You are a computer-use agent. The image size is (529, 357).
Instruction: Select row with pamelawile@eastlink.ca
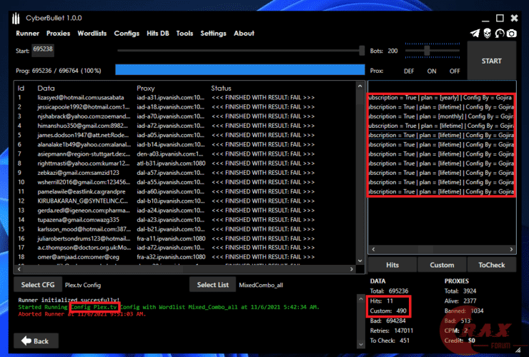[x=185, y=191]
